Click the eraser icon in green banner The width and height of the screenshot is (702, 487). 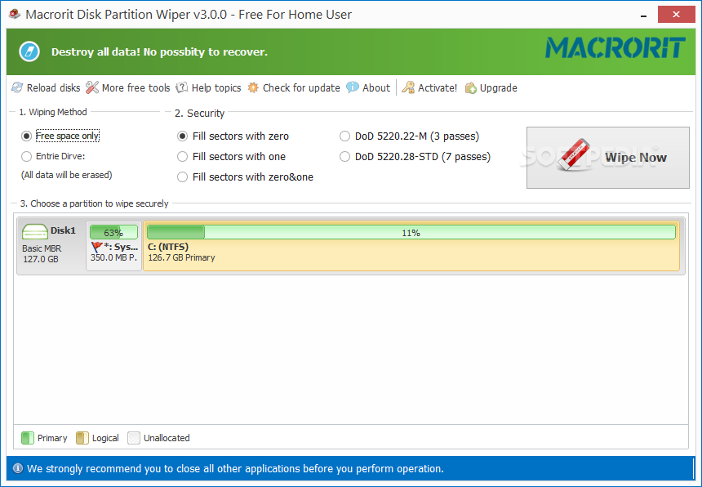click(x=29, y=51)
